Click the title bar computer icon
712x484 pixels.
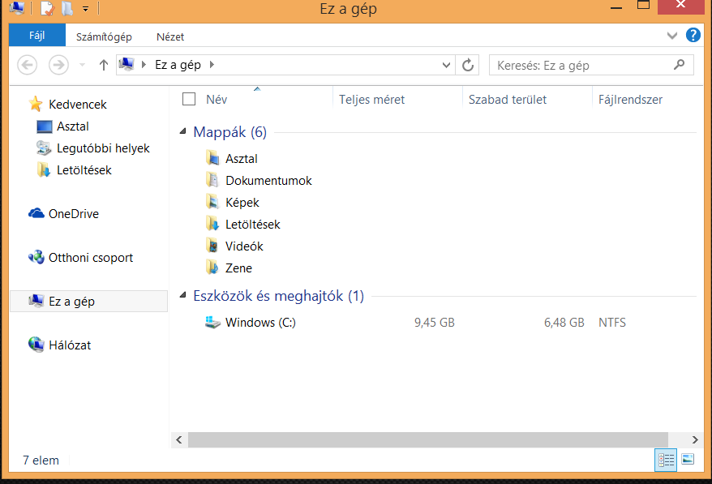(x=17, y=8)
